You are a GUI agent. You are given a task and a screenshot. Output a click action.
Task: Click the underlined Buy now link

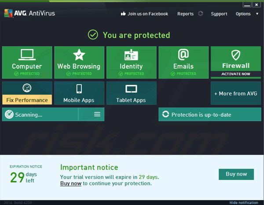71,183
